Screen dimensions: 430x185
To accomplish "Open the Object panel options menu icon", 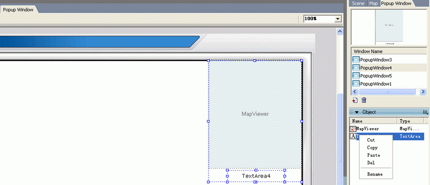I will point(425,112).
